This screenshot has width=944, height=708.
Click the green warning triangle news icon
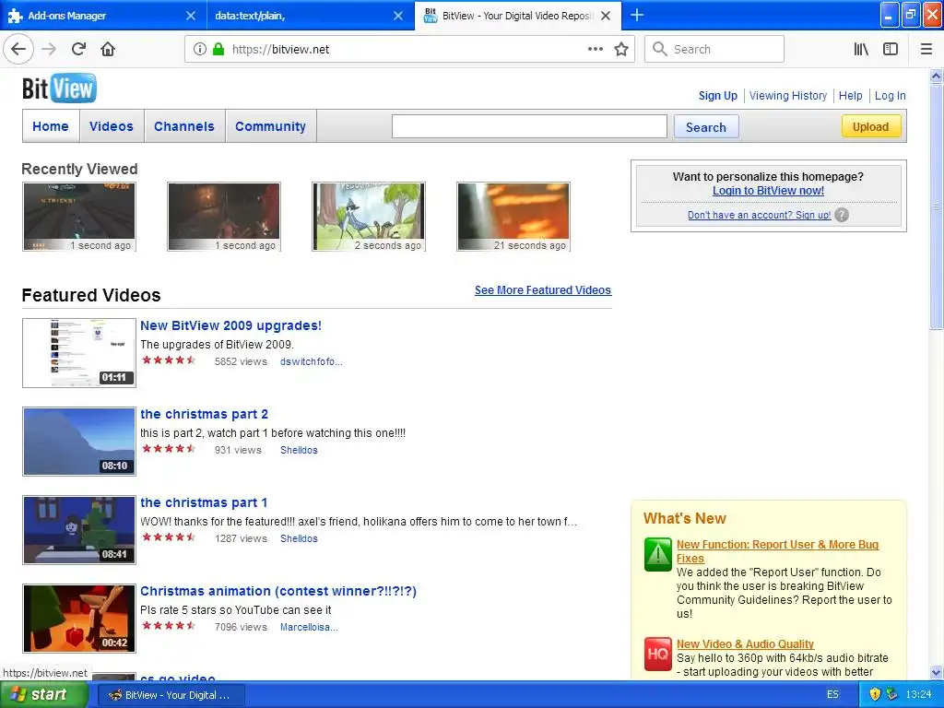coord(657,554)
